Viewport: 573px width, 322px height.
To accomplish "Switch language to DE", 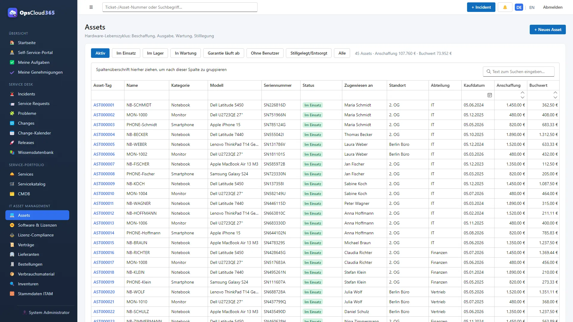I will click(519, 7).
